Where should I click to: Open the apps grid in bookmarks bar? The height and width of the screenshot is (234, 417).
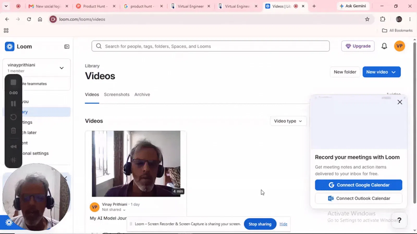6,30
